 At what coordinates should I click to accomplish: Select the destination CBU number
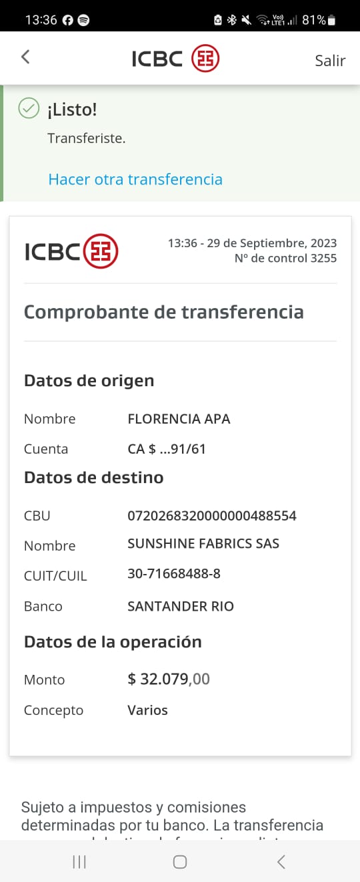pyautogui.click(x=212, y=516)
